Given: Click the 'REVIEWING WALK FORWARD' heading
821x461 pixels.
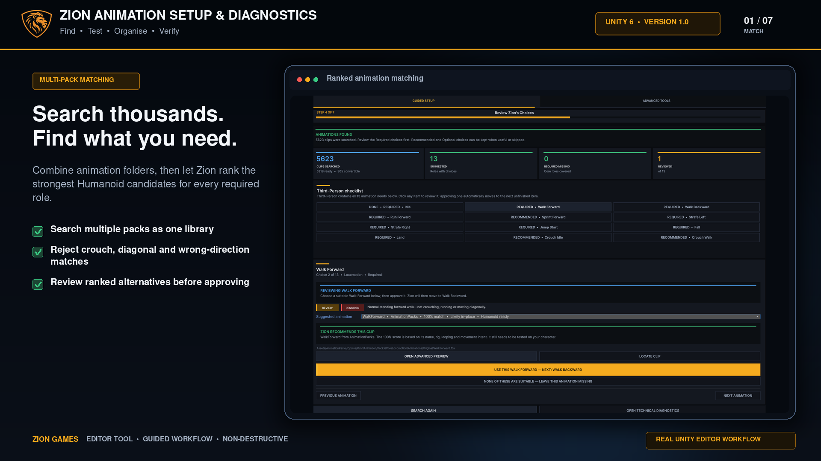Looking at the screenshot, I should click(x=346, y=291).
